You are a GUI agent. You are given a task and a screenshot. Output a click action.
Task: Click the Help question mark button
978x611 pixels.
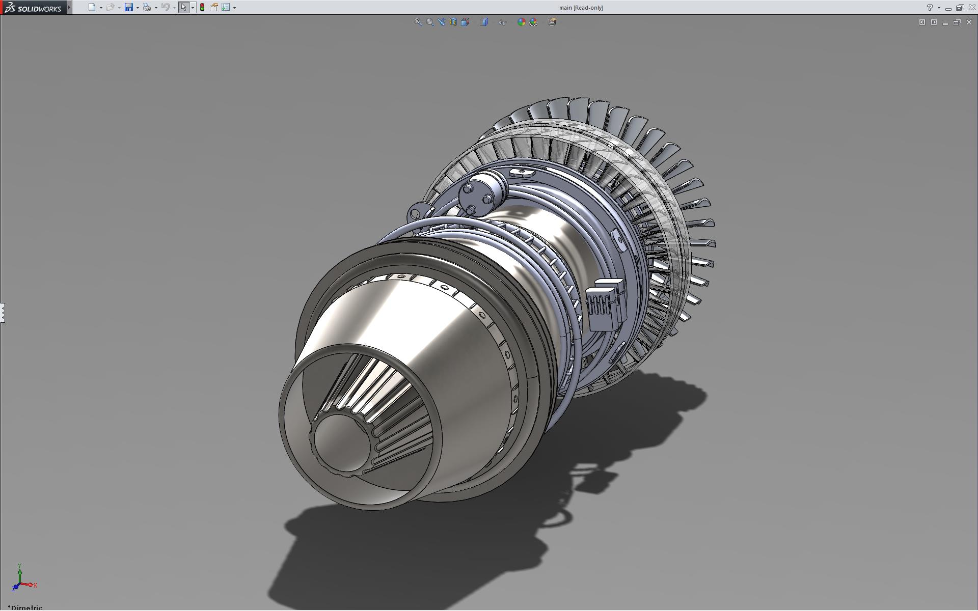tap(930, 8)
